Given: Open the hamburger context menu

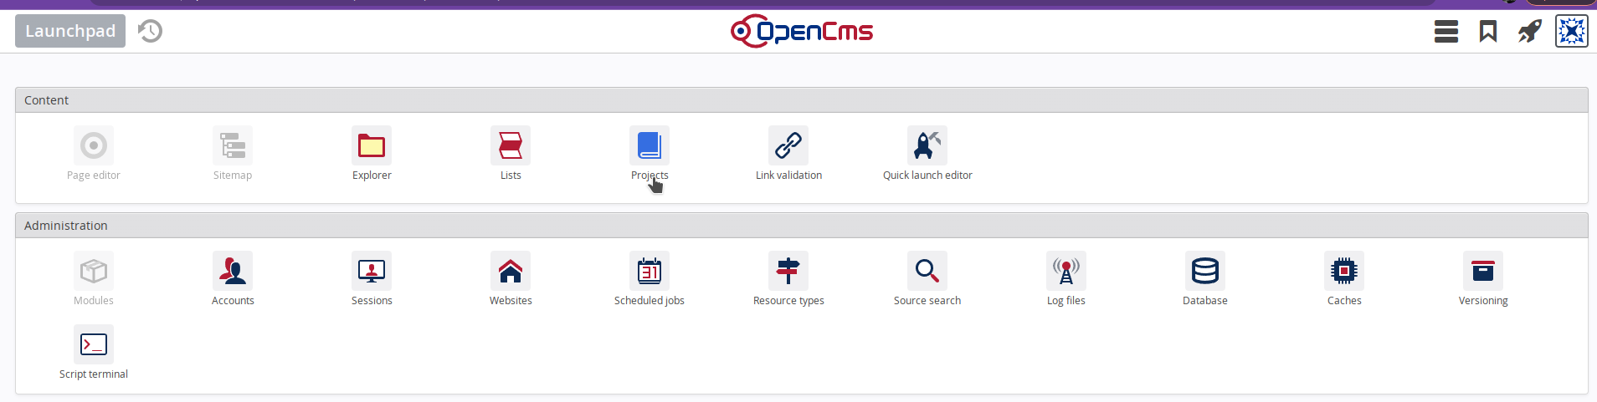Looking at the screenshot, I should coord(1446,32).
